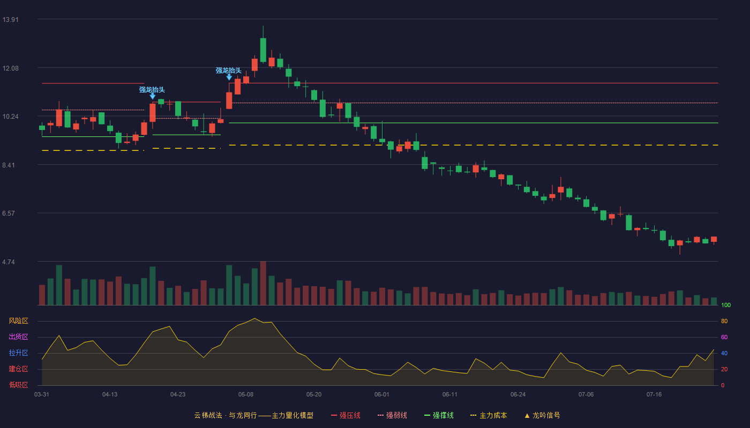Click the 12.08 price axis label
Image resolution: width=750 pixels, height=428 pixels.
[11, 68]
